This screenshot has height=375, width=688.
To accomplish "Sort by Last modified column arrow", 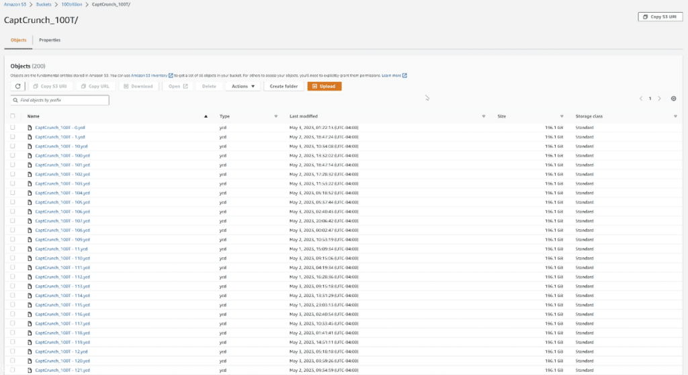I will 484,116.
